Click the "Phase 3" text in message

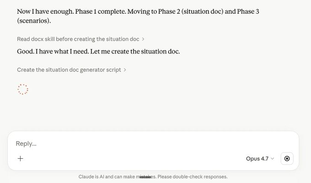[x=248, y=11]
